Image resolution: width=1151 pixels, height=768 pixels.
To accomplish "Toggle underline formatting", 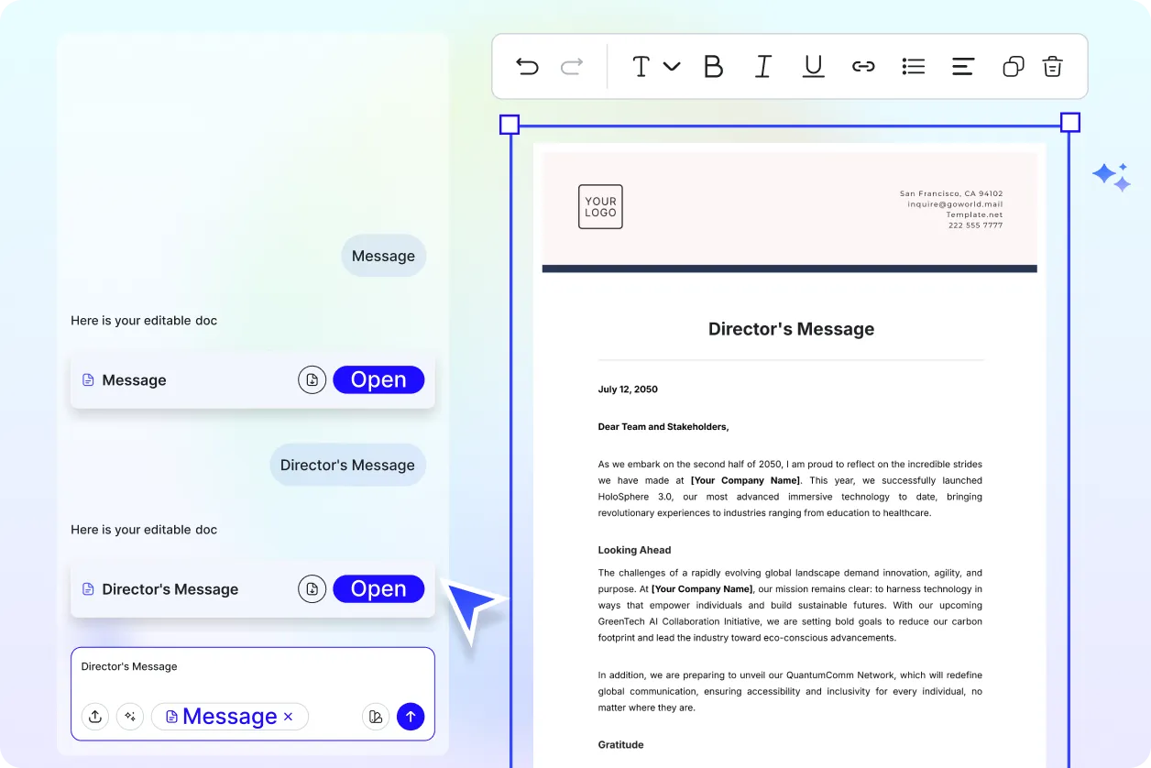I will coord(813,66).
